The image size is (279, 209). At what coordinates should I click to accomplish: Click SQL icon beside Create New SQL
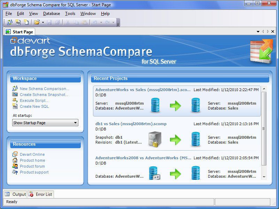pyautogui.click(x=15, y=106)
